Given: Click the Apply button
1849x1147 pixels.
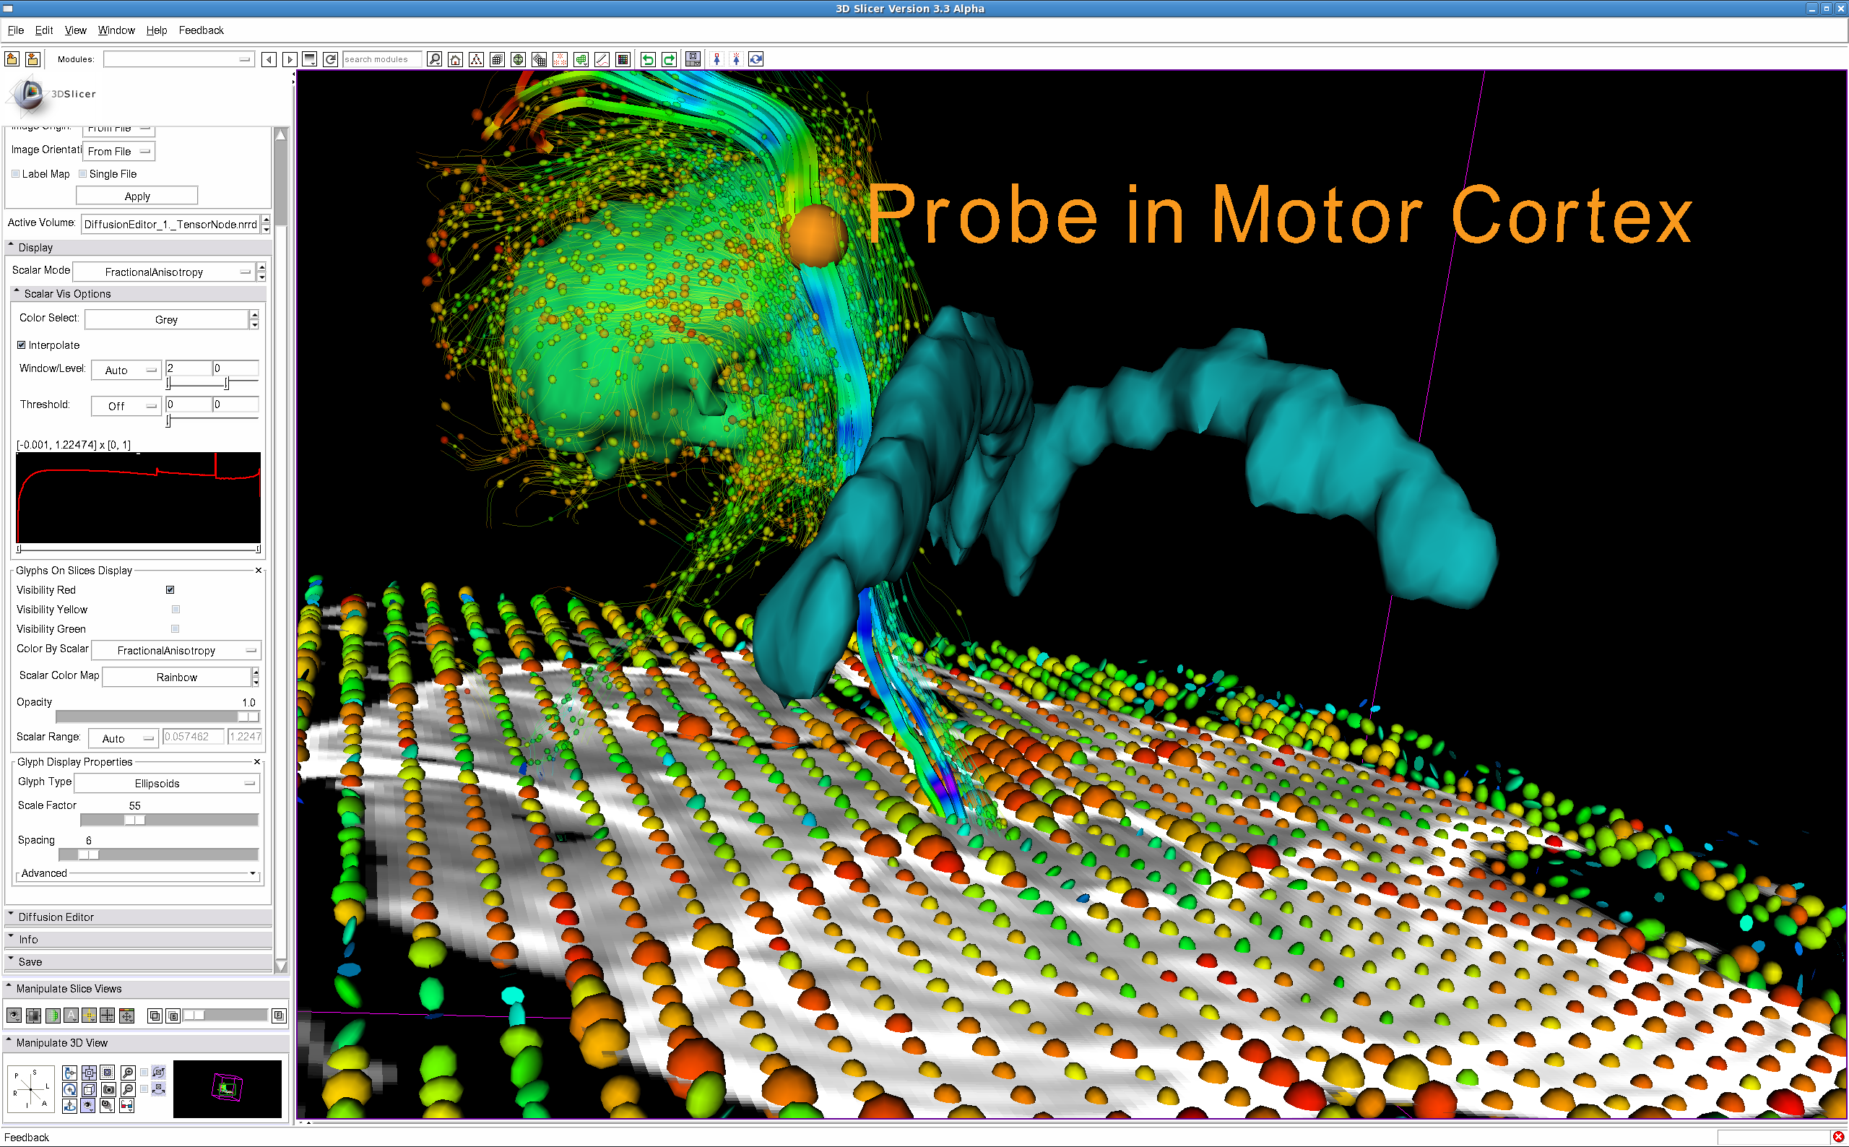Looking at the screenshot, I should pos(137,196).
